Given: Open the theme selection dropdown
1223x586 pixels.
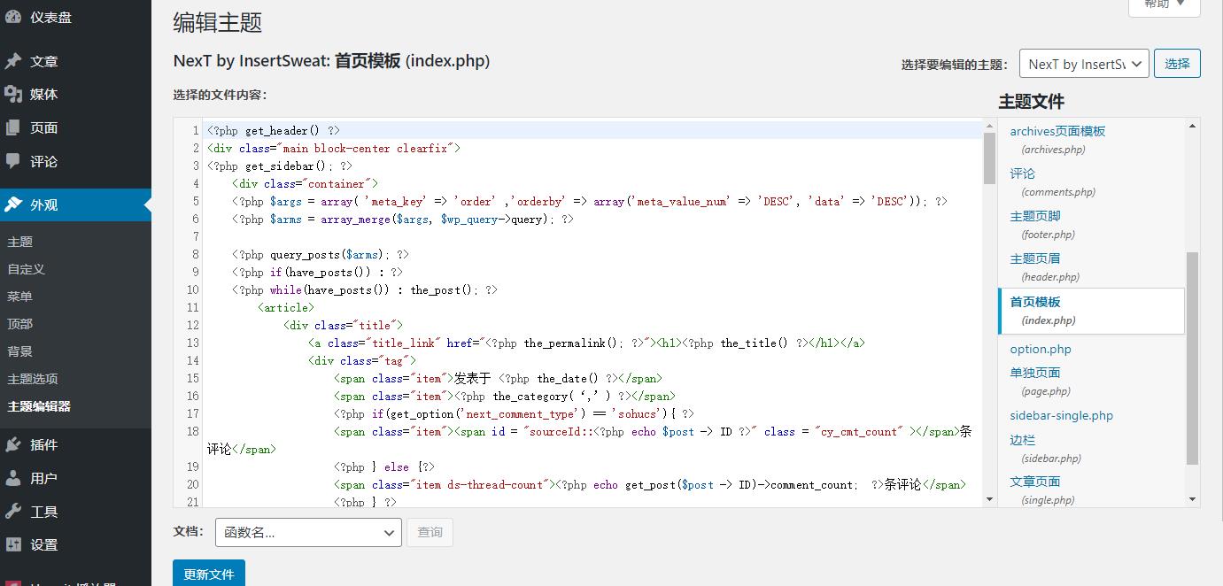Looking at the screenshot, I should (1084, 64).
